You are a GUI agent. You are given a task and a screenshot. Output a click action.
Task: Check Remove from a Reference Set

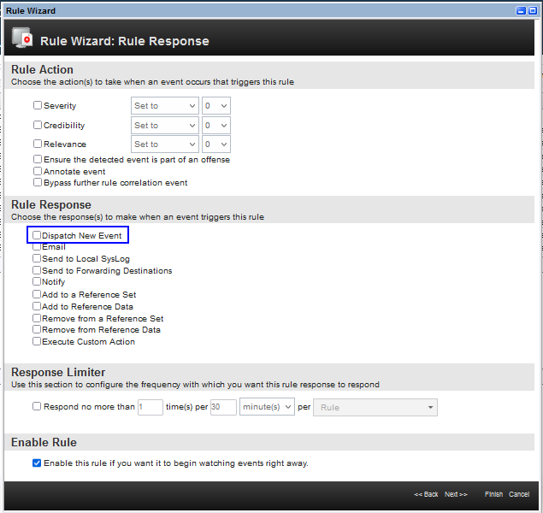point(37,318)
